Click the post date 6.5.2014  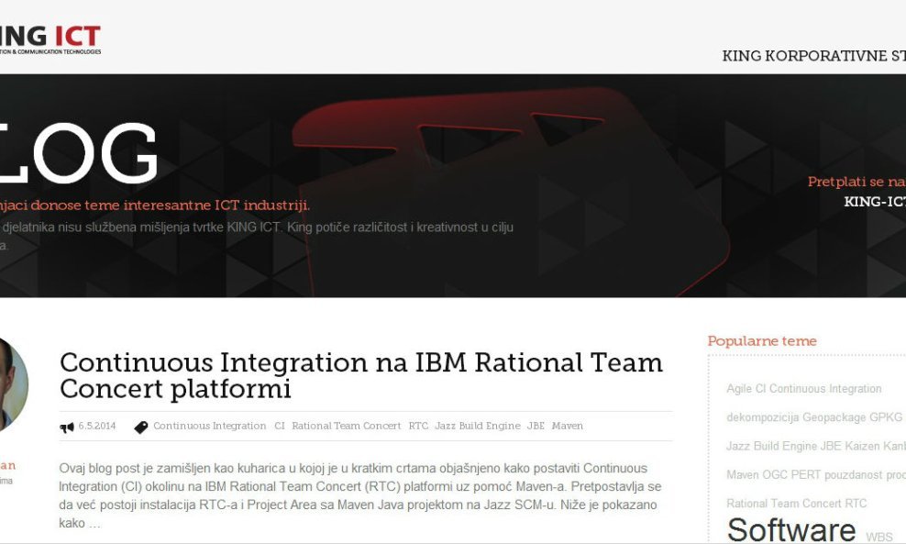pos(97,426)
